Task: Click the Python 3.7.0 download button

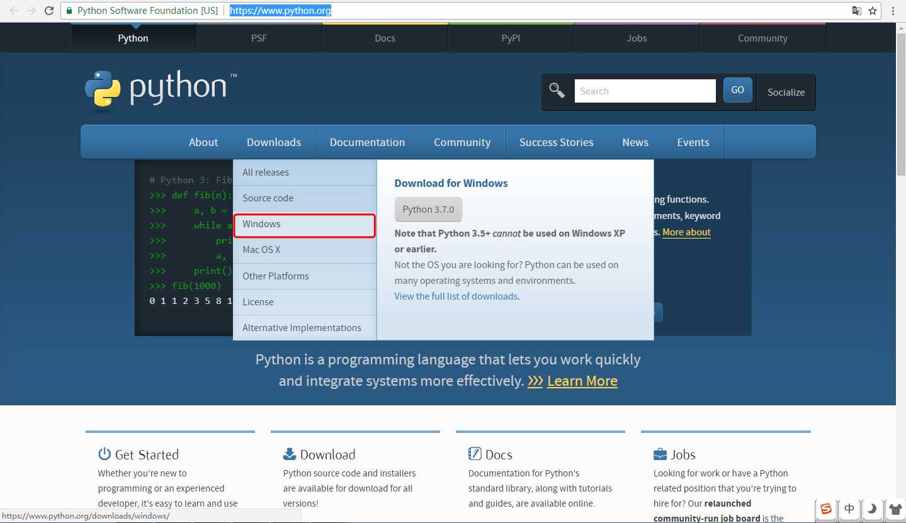Action: 428,210
